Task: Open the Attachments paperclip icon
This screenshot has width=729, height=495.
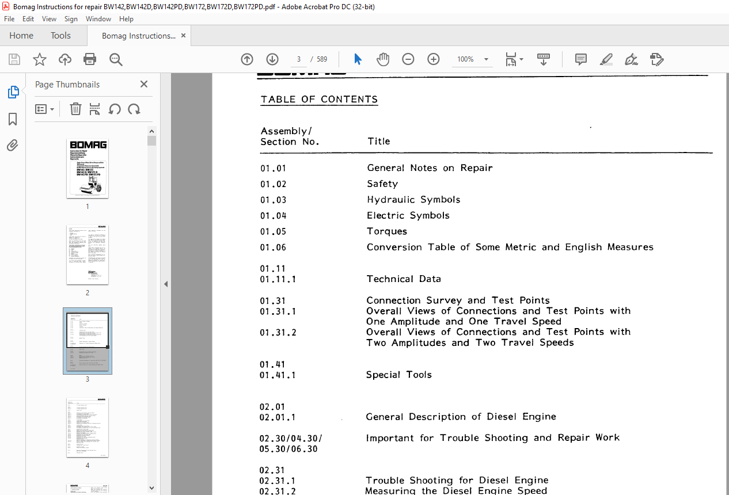Action: (13, 145)
